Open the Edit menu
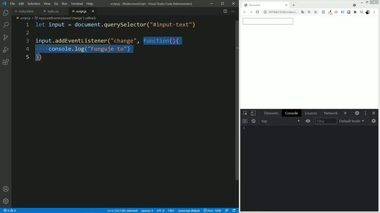Viewport: 380px width, 213px height. click(x=21, y=4)
